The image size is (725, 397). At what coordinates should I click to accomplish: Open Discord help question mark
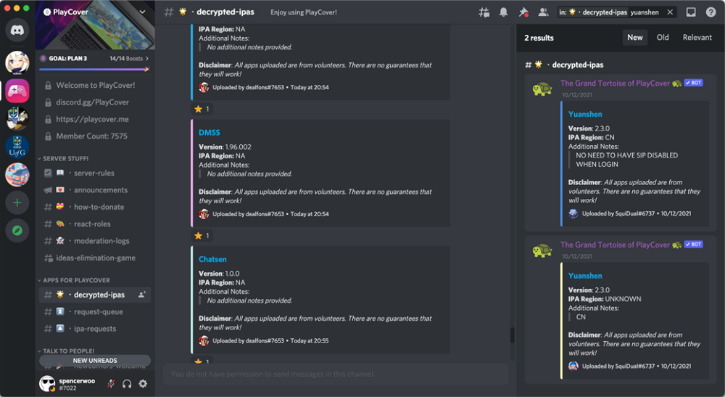(x=710, y=12)
